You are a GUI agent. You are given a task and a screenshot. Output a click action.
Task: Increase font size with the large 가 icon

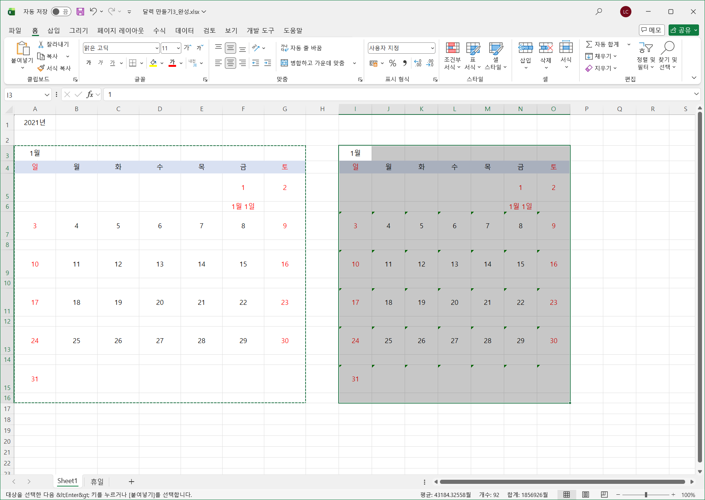click(x=187, y=48)
